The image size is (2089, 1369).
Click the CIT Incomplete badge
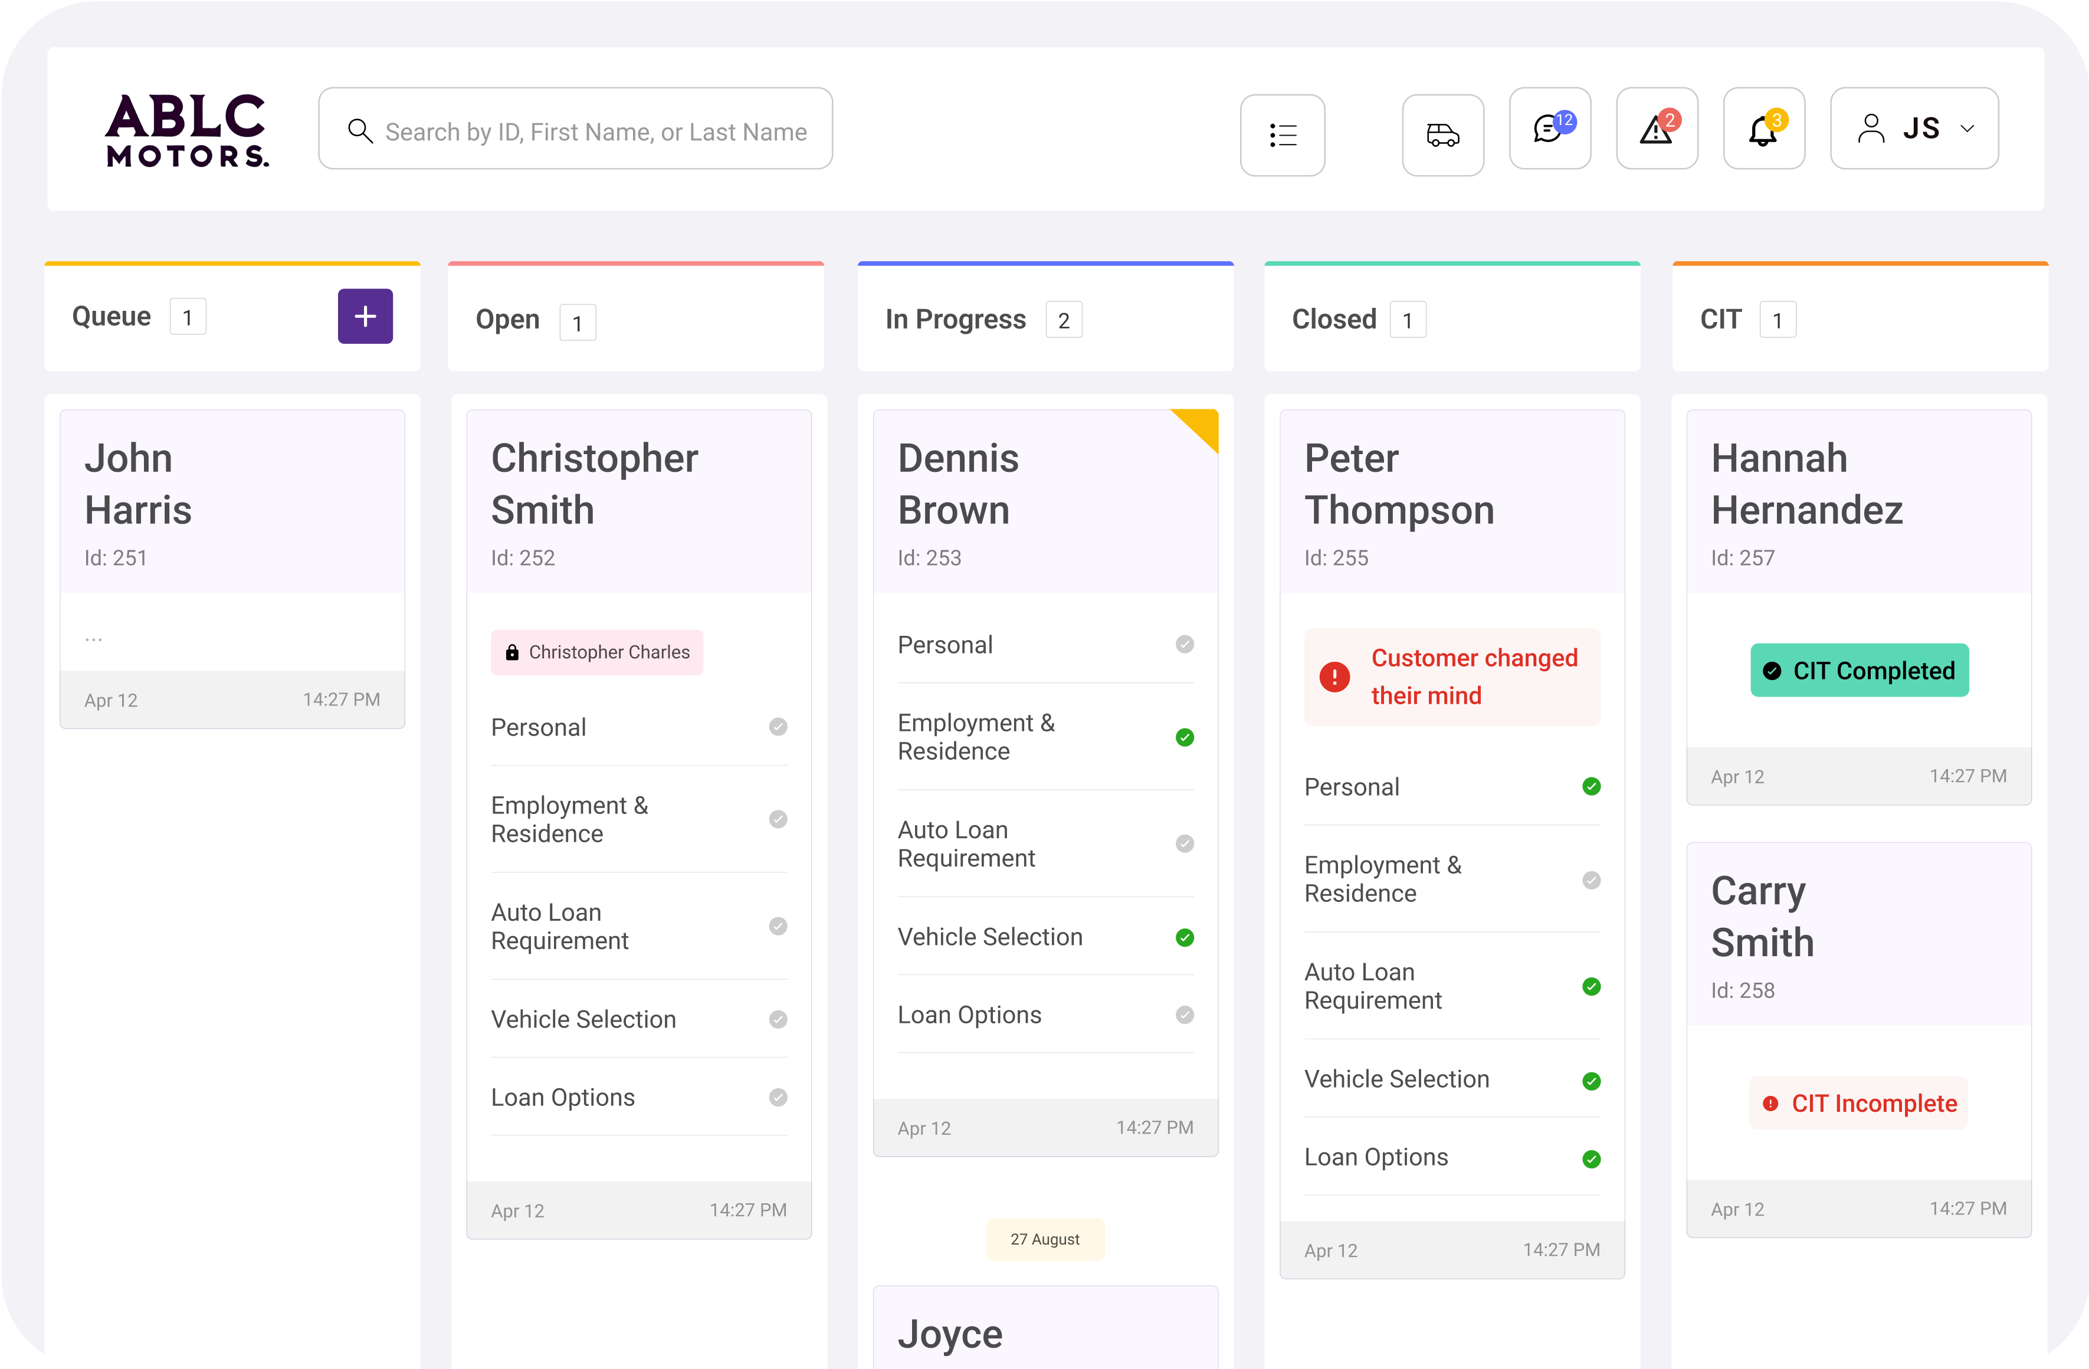coord(1859,1103)
